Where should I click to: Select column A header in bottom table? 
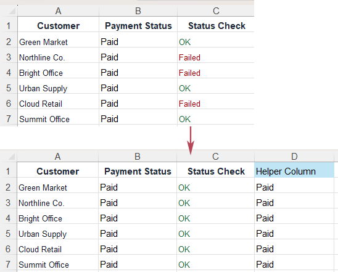tap(57, 156)
